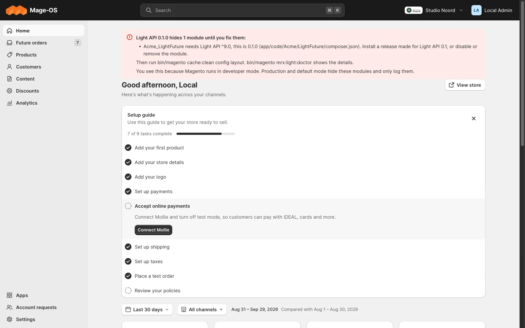Viewport: 525px width, 328px height.
Task: Click the Connect Mollie button
Action: (x=153, y=230)
